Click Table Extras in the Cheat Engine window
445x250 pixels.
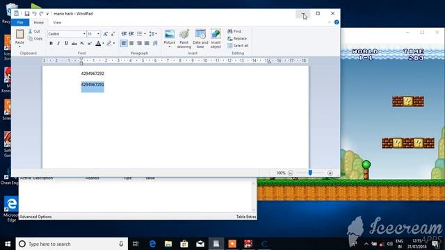pyautogui.click(x=246, y=217)
